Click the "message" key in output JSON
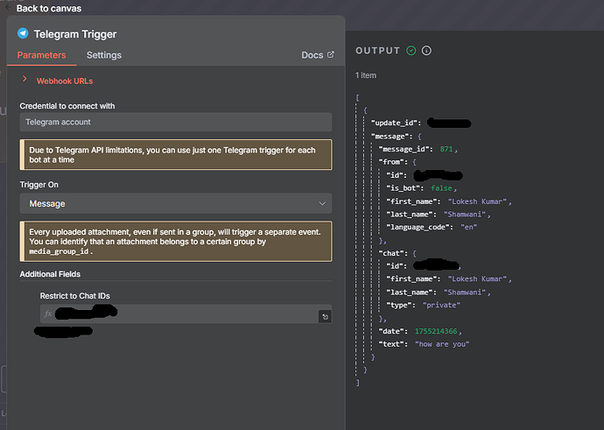604x430 pixels. coord(390,137)
